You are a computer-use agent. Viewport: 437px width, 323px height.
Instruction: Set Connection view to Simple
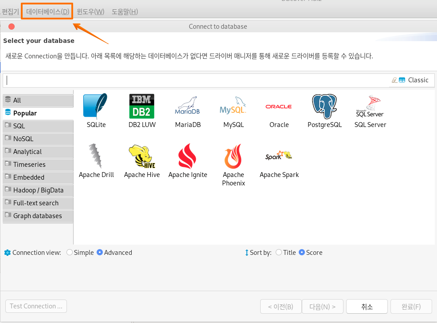click(x=80, y=253)
